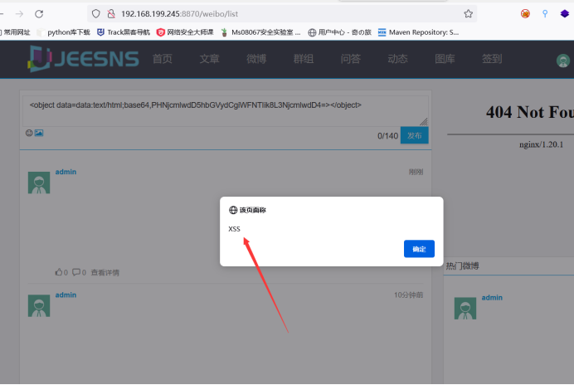This screenshot has width=574, height=385.
Task: Open the 文章 nav item
Action: pos(209,59)
